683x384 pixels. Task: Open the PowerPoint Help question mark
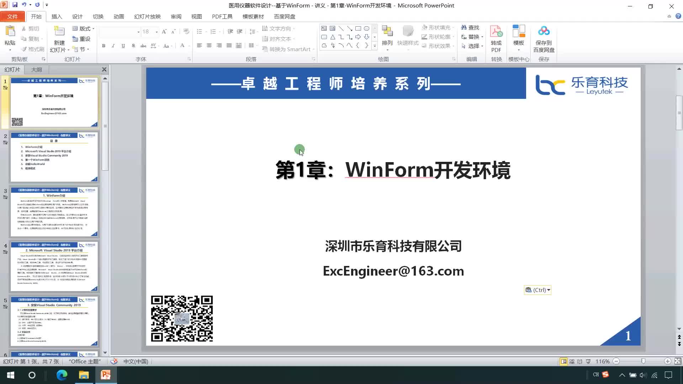(x=678, y=16)
